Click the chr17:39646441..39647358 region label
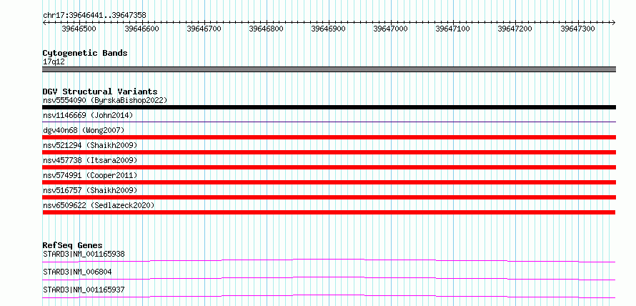Screen dimensions: 636x306 [x=94, y=16]
